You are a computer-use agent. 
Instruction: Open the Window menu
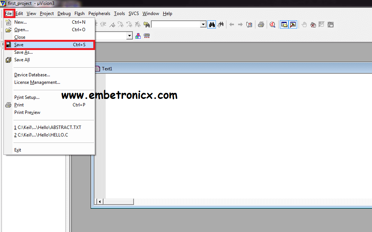[151, 14]
